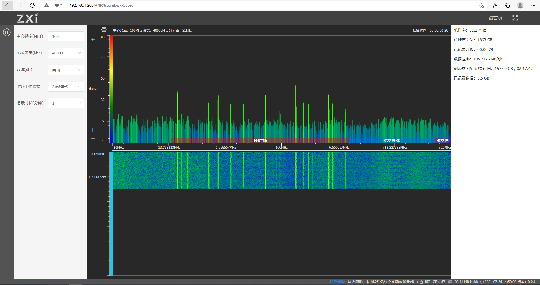Click the +00:00:0 waterfall time label

[x=97, y=154]
